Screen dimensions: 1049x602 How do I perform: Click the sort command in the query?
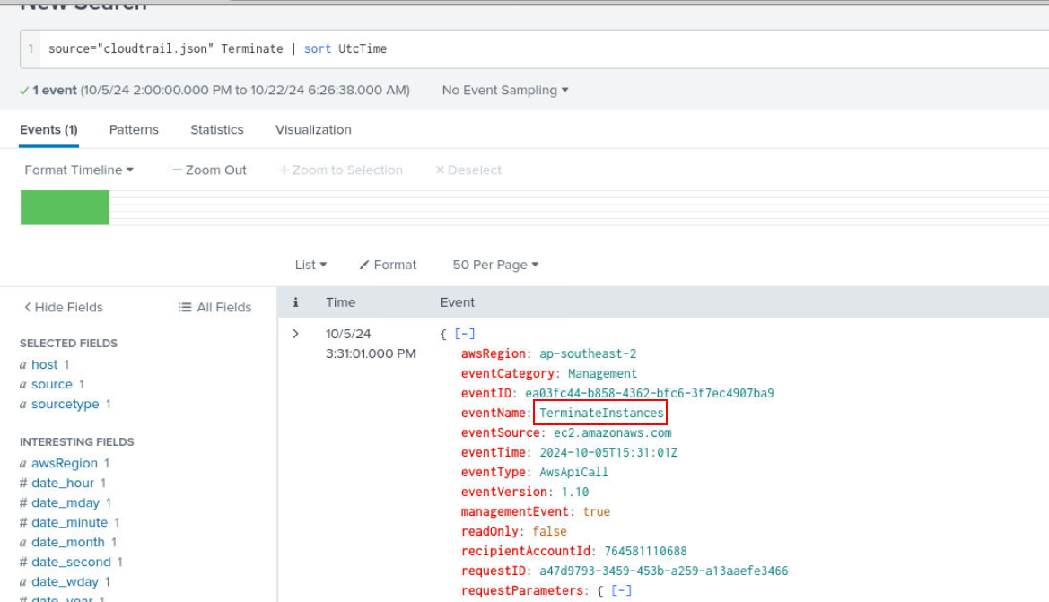(318, 48)
